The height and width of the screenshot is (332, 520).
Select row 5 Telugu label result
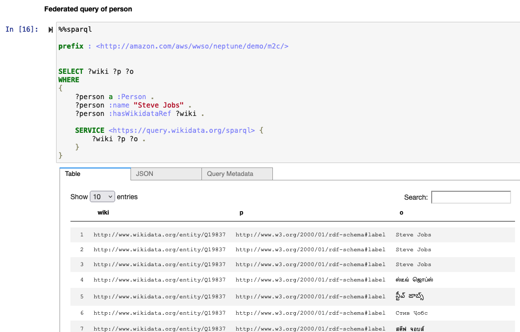tap(409, 296)
